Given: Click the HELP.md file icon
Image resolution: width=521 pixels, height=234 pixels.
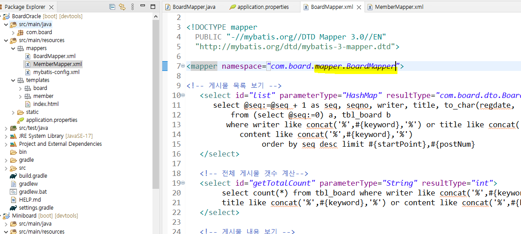Looking at the screenshot, I should point(14,199).
